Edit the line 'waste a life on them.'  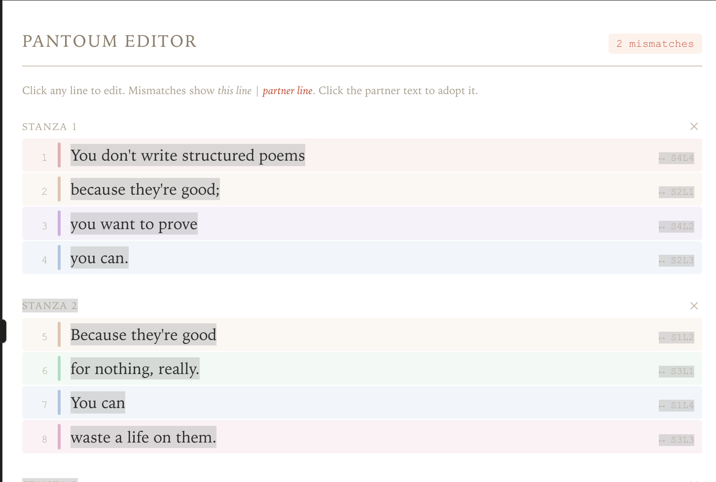pyautogui.click(x=143, y=437)
